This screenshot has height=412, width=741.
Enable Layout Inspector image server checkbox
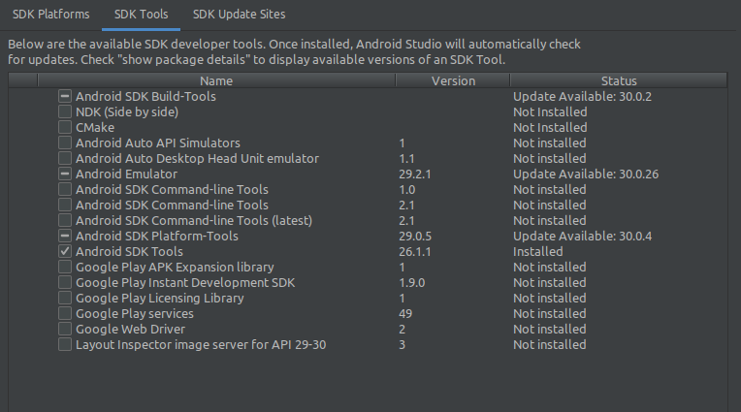click(65, 344)
